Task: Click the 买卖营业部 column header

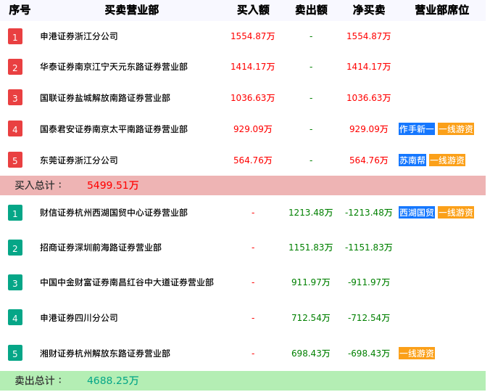Action: tap(132, 10)
